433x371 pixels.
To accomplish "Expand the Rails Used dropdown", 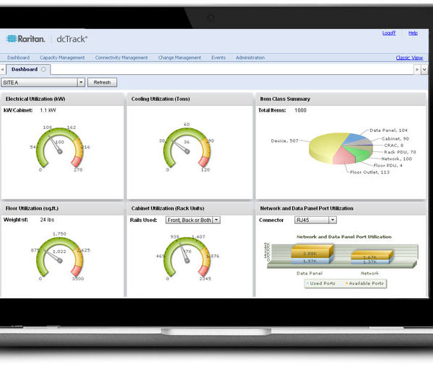I will pos(216,220).
